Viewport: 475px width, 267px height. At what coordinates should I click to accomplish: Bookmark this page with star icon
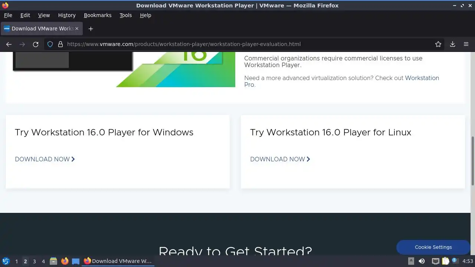[438, 44]
